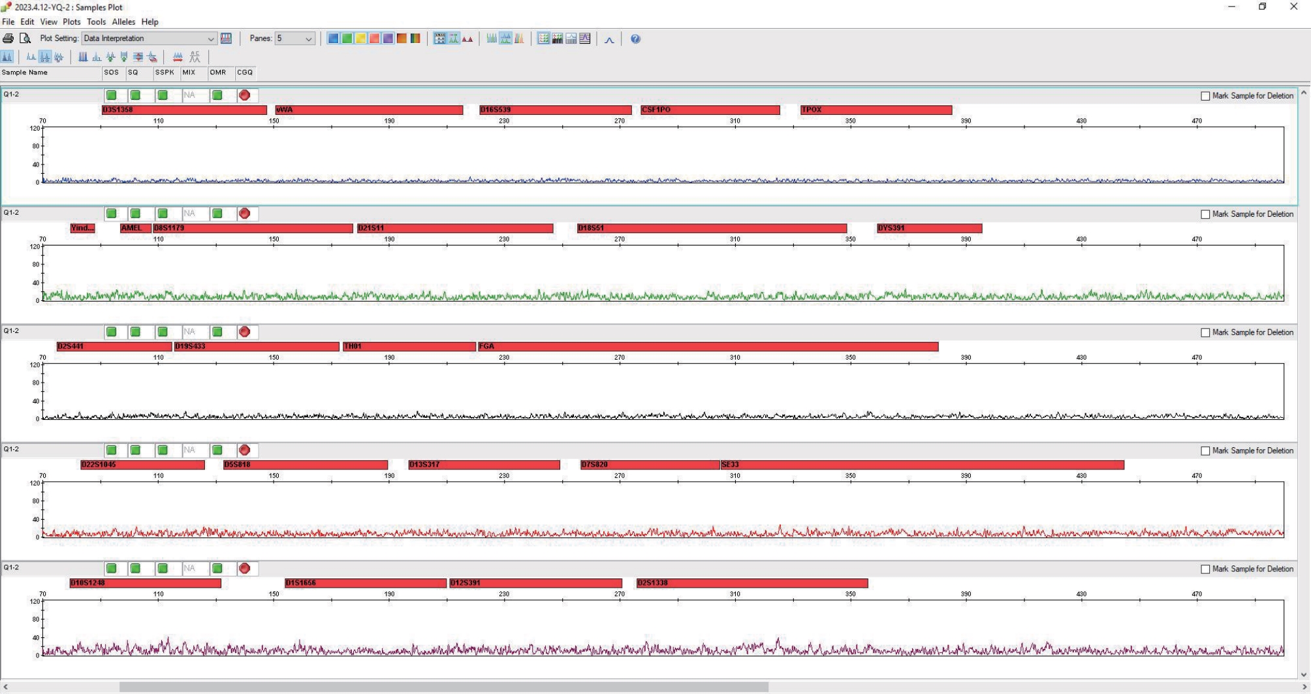Select the separate dyes plot icon
The height and width of the screenshot is (694, 1311).
505,39
